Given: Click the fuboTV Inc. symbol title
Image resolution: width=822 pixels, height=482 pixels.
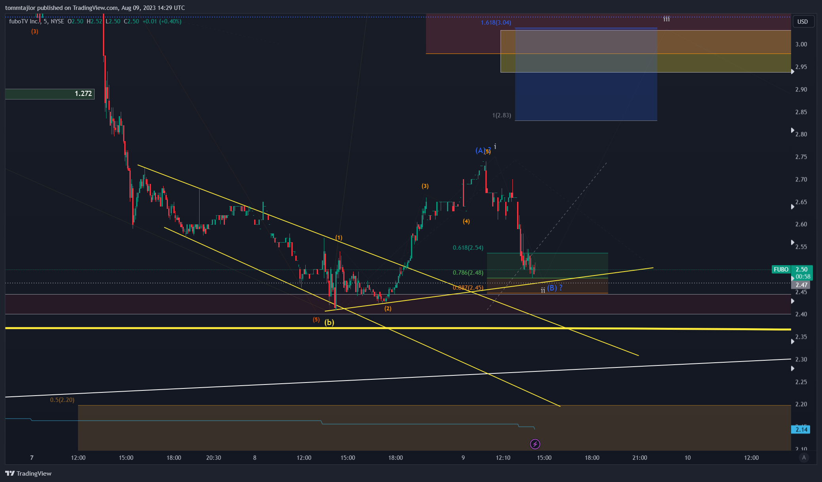Looking at the screenshot, I should tap(25, 21).
